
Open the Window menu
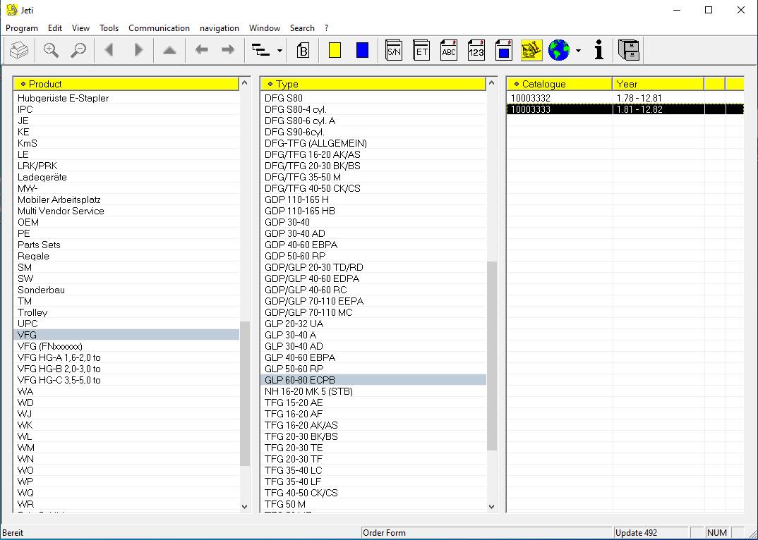click(x=265, y=28)
